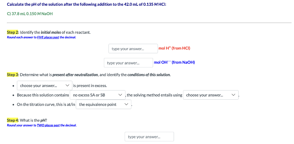Image resolution: width=294 pixels, height=144 pixels.
Task: Expand the 'the equivalence point' dropdown
Action: point(103,104)
